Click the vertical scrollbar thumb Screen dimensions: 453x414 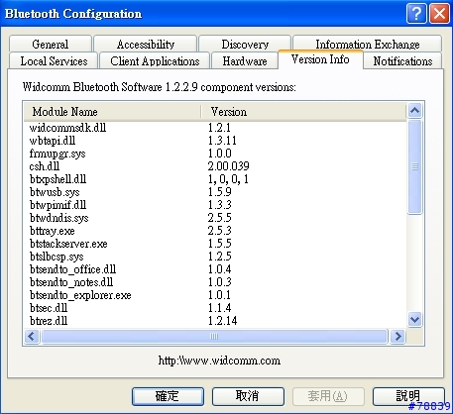414,166
